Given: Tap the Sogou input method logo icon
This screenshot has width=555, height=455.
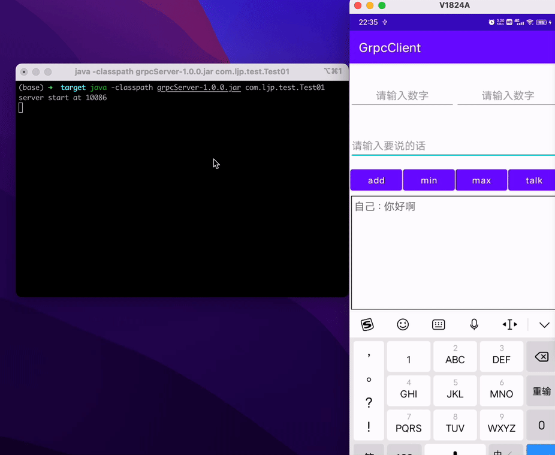Looking at the screenshot, I should coord(367,324).
